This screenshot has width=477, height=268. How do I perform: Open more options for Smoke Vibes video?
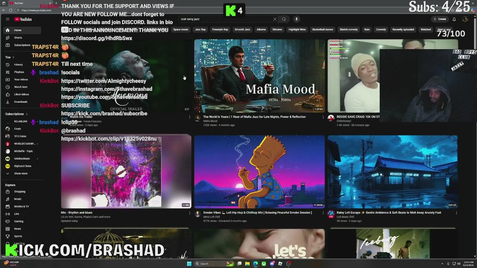point(323,213)
